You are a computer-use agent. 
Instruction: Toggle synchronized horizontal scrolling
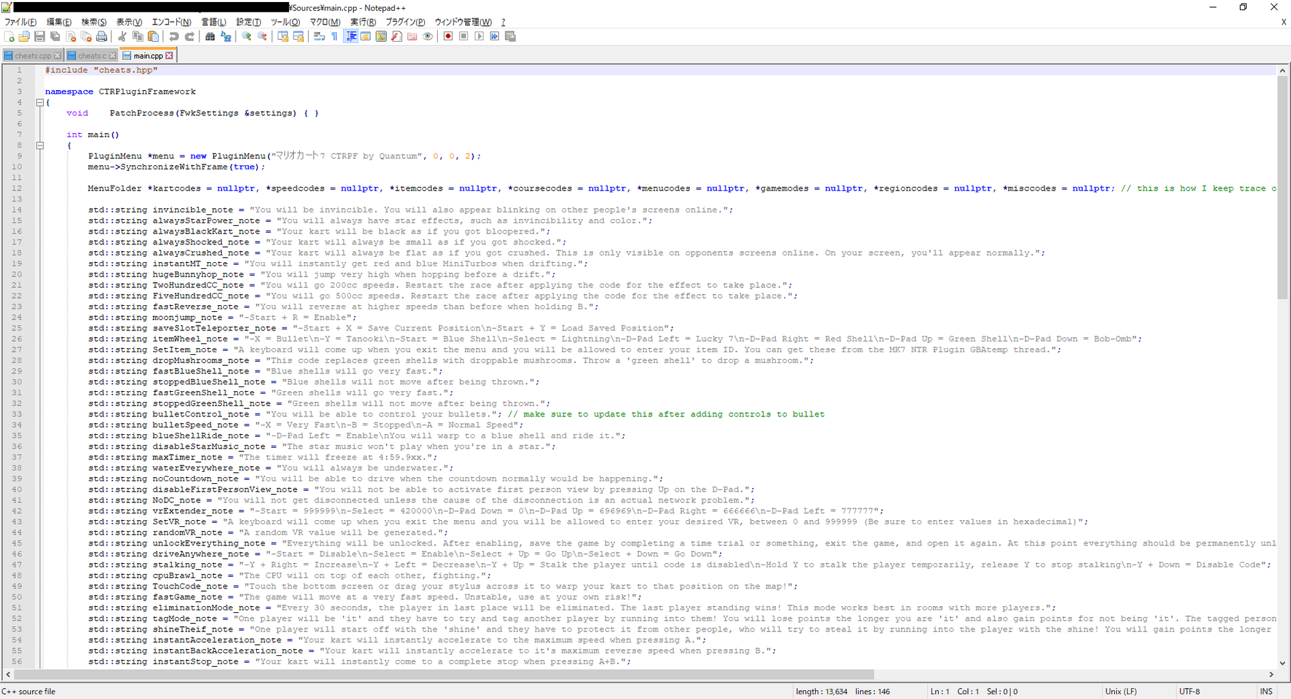pyautogui.click(x=299, y=37)
